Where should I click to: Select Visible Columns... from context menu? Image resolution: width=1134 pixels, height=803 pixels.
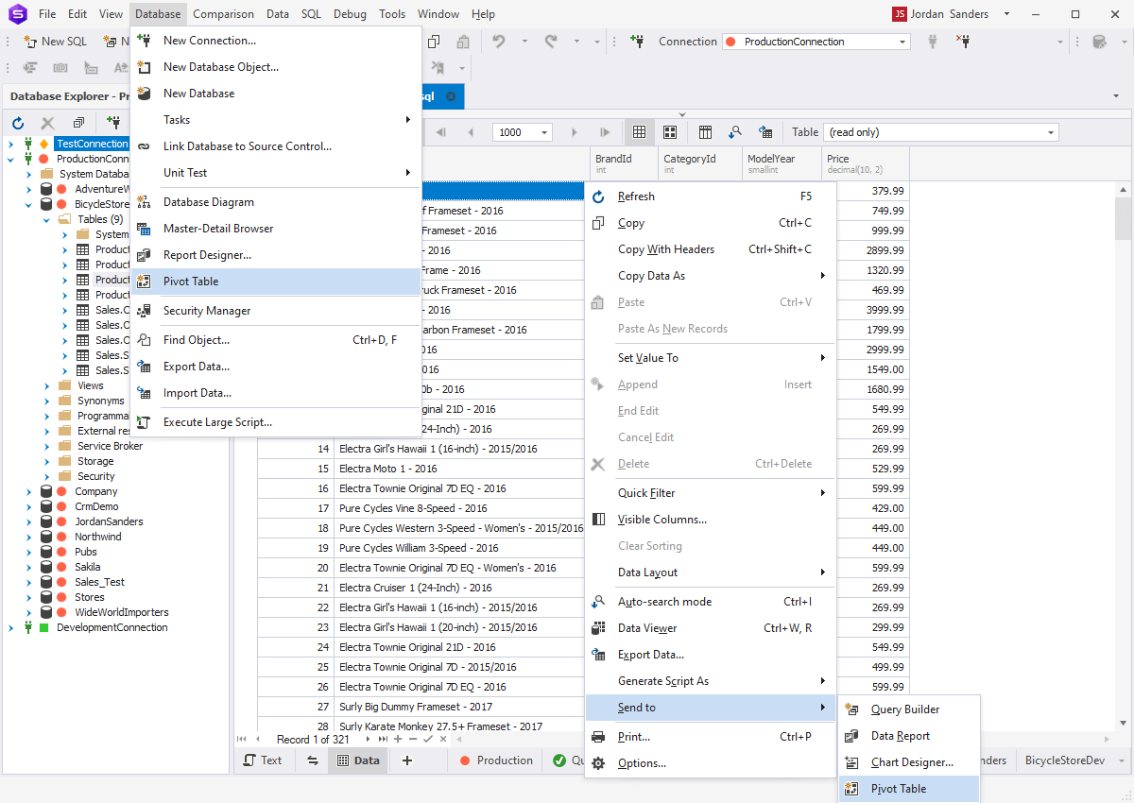711,520
